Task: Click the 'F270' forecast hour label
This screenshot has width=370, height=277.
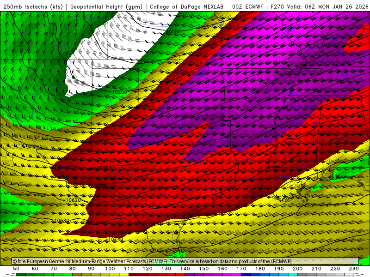Action: [277, 6]
